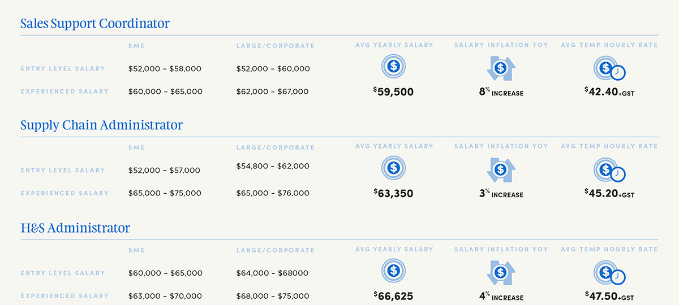Click the 8% increase inflation value
Viewport: 679px width, 305px height.
pyautogui.click(x=501, y=92)
